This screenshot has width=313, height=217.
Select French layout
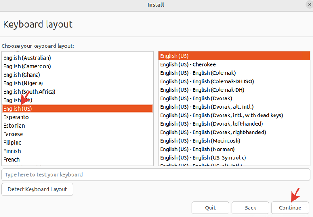[77, 159]
